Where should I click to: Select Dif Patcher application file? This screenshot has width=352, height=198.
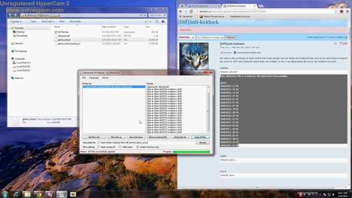63,32
